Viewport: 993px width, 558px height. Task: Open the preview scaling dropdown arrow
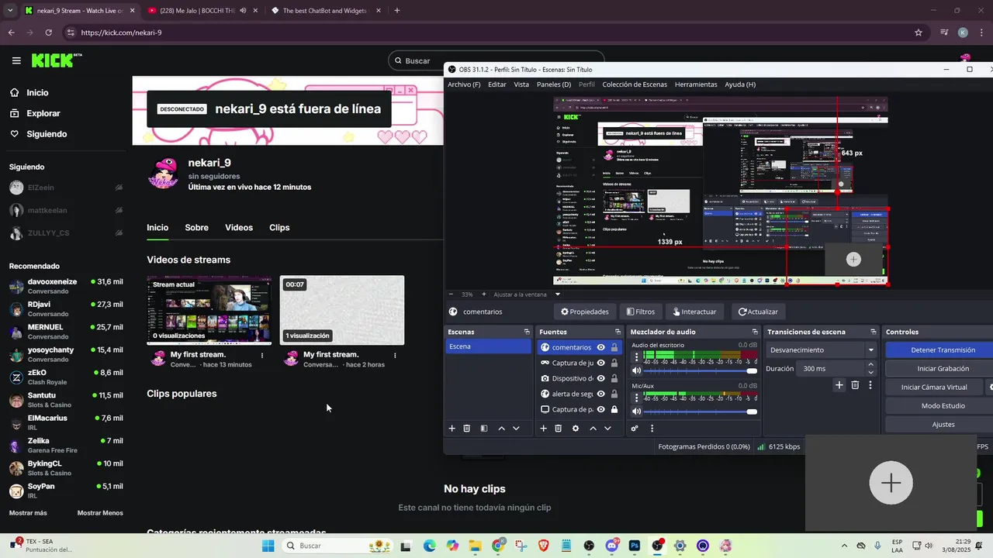click(x=557, y=294)
